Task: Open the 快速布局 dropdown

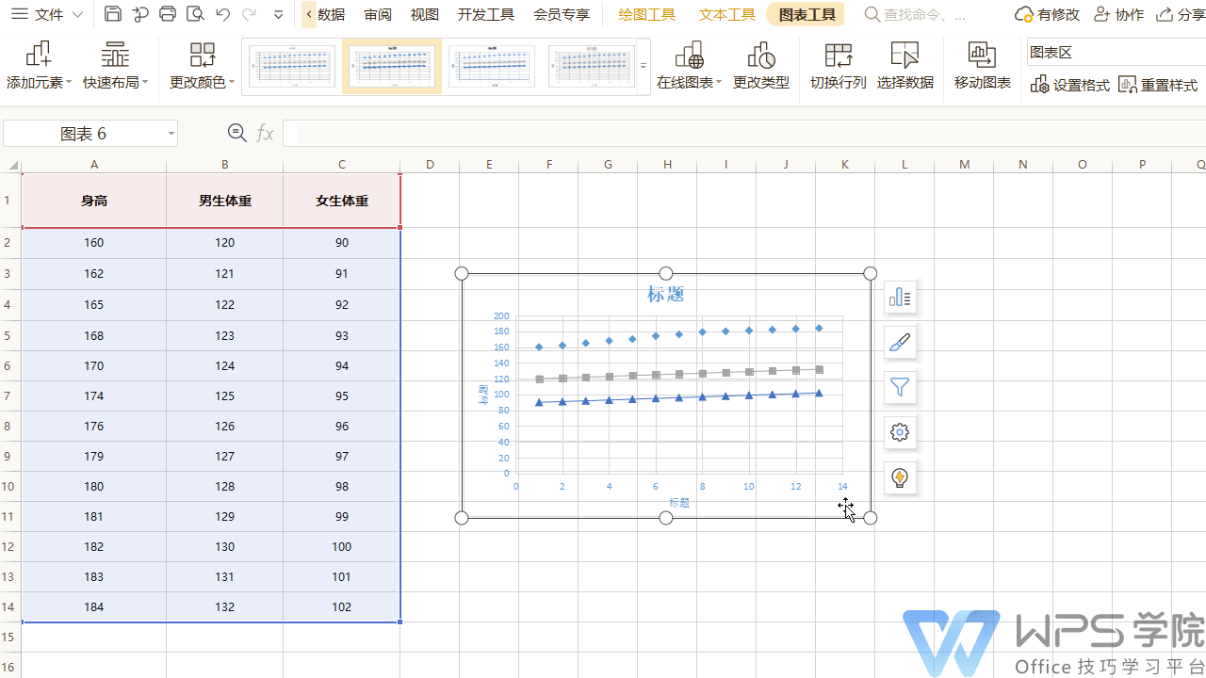Action: pyautogui.click(x=116, y=65)
